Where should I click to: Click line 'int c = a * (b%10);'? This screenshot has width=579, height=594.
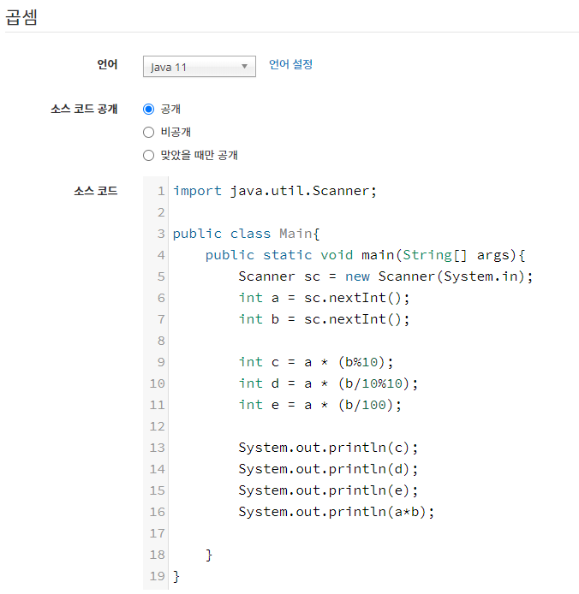point(316,362)
